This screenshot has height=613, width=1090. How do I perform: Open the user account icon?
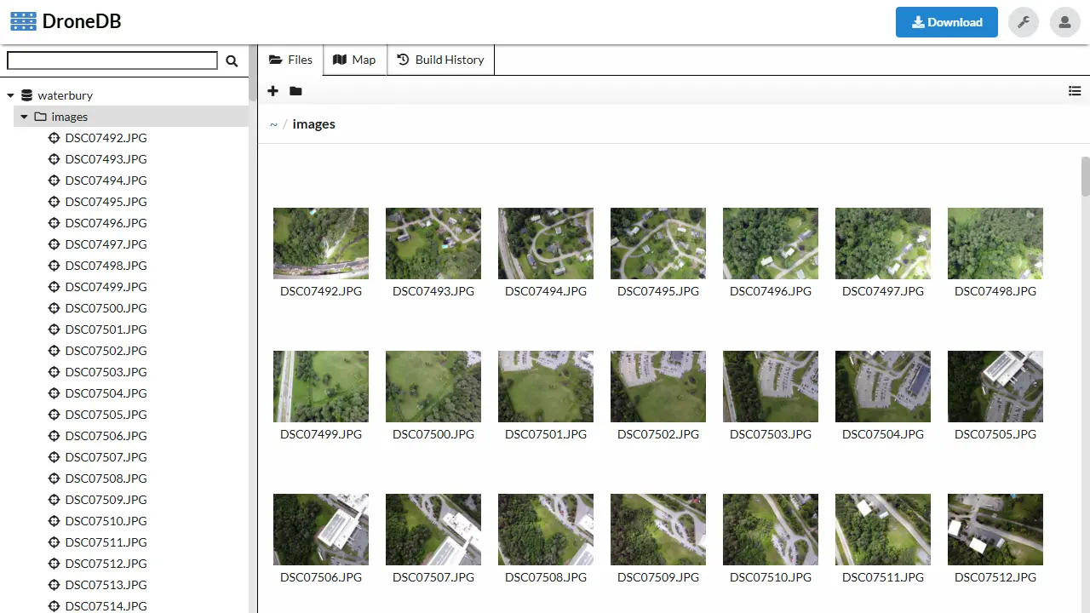[x=1064, y=22]
